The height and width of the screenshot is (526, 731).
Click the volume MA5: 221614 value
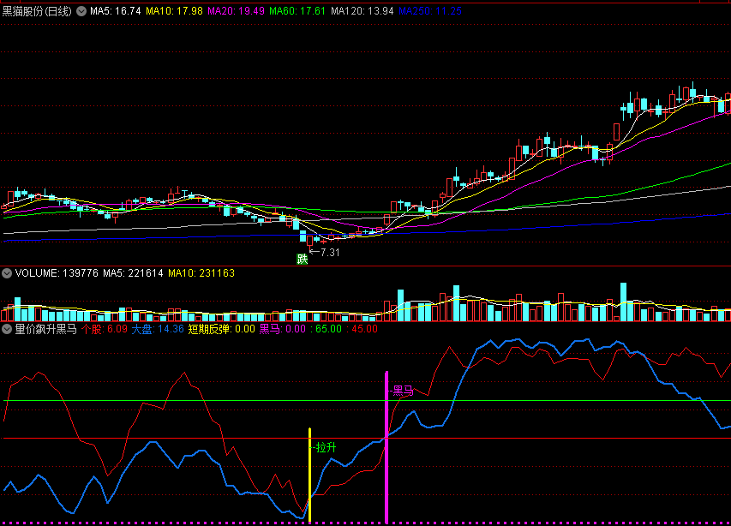pyautogui.click(x=133, y=273)
